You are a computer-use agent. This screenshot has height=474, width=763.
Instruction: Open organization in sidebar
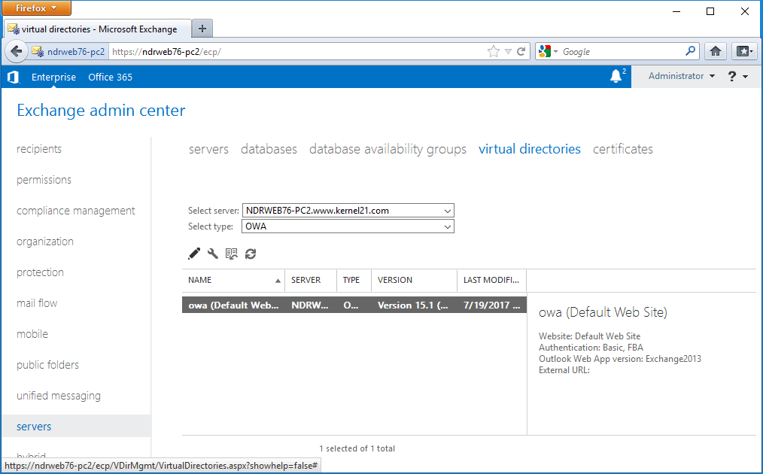coord(44,242)
